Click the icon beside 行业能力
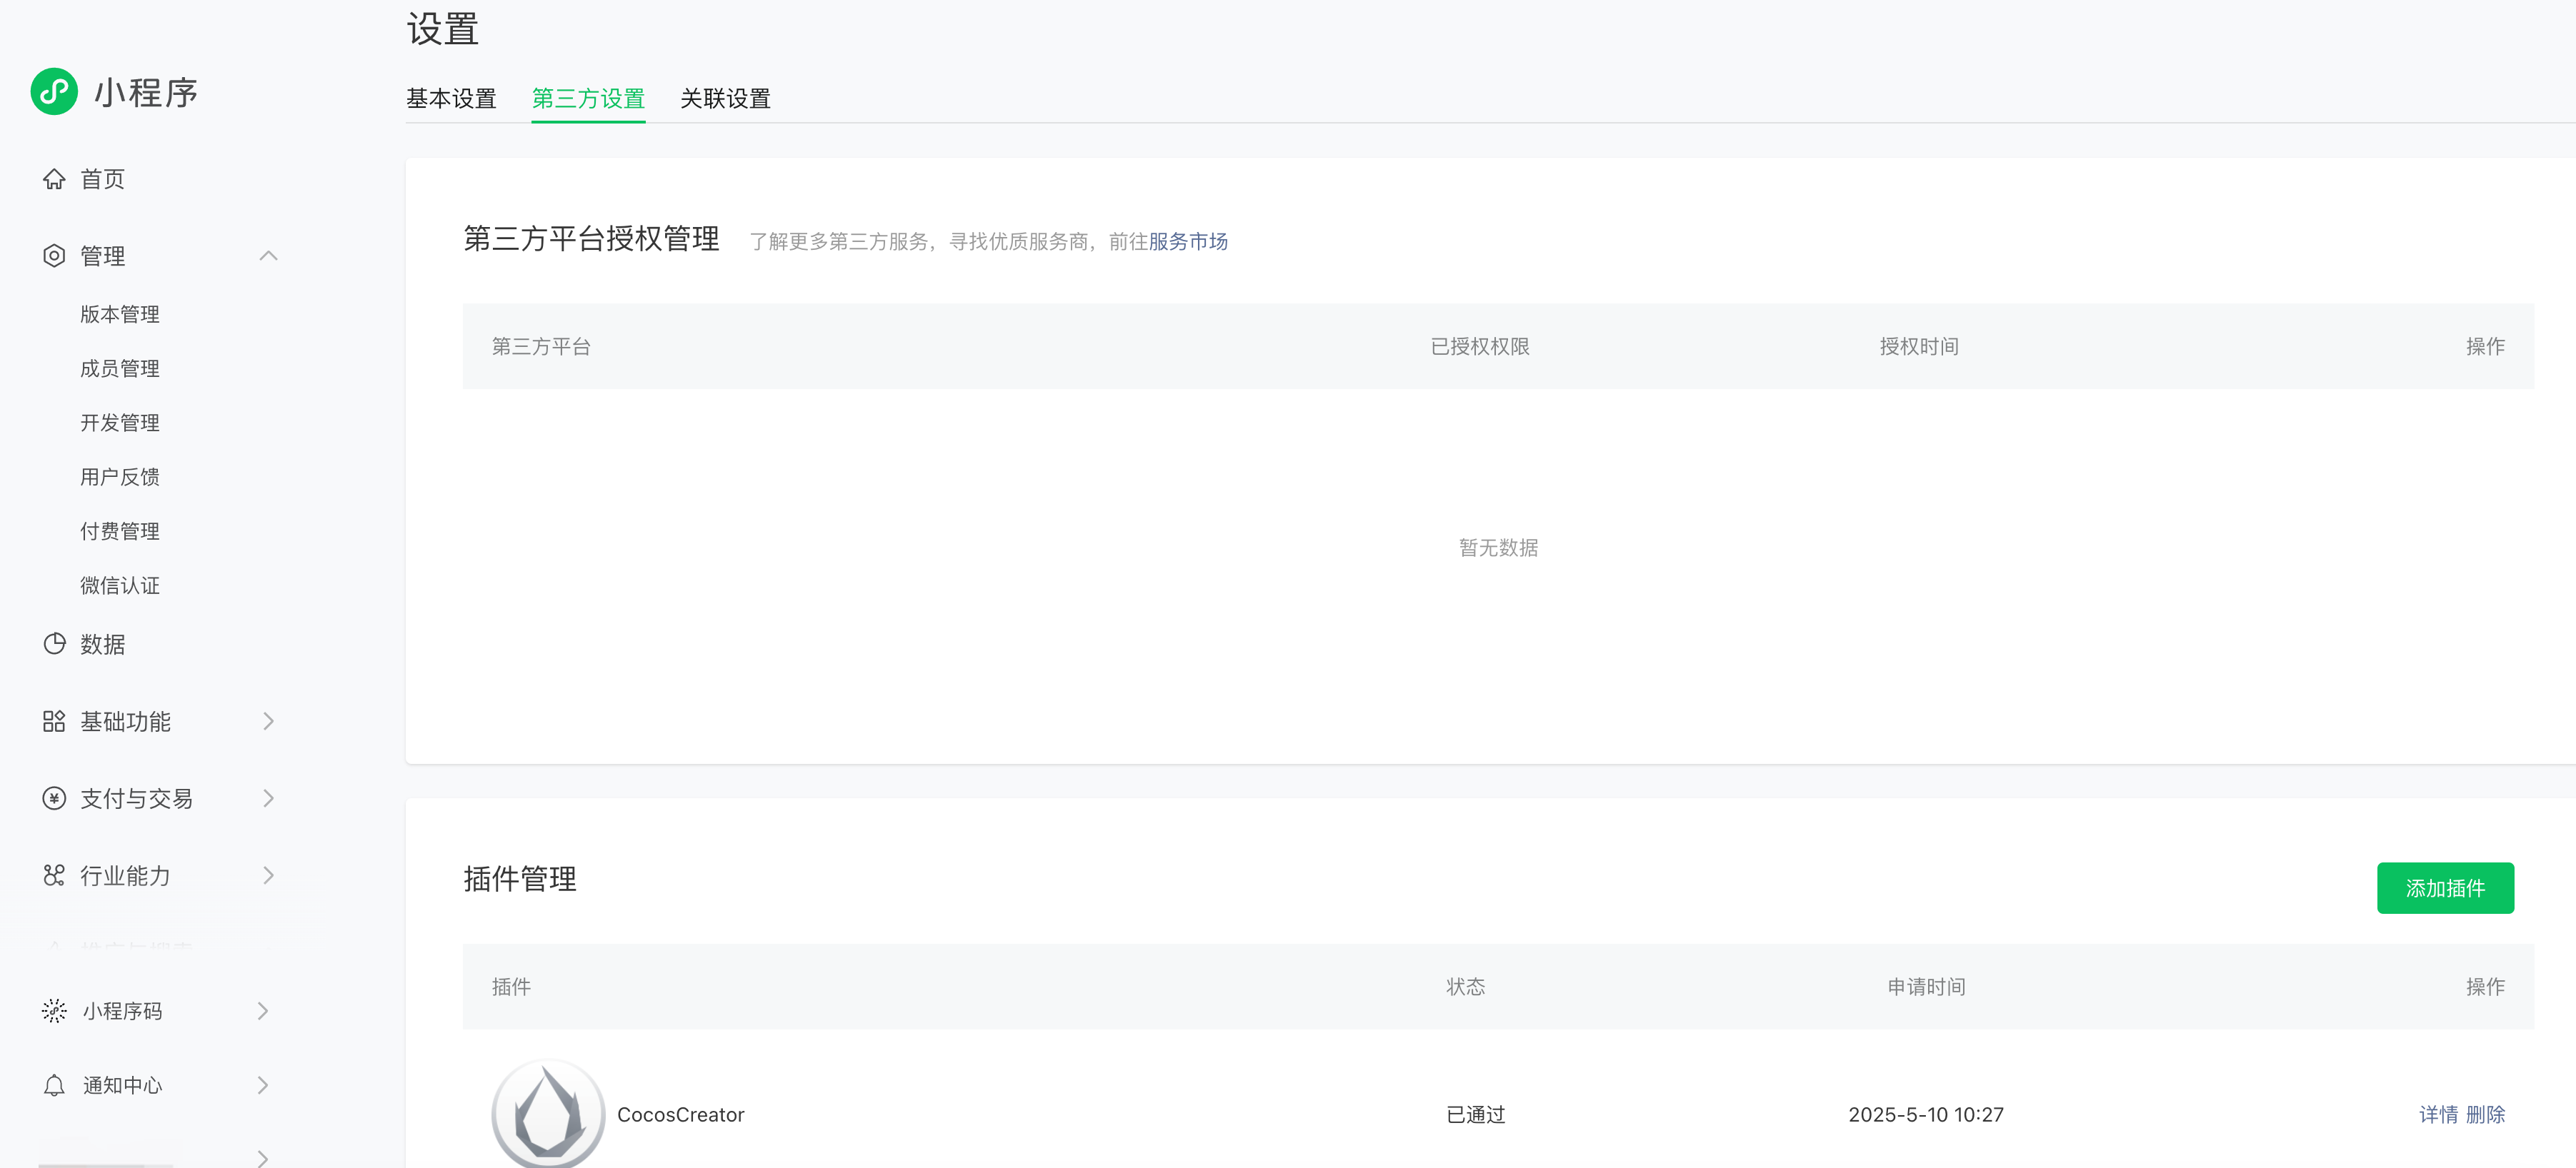Image resolution: width=2576 pixels, height=1168 pixels. tap(54, 875)
